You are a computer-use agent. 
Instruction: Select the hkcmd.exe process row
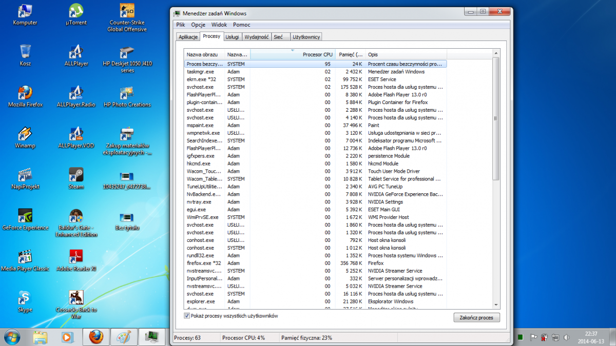(315, 164)
